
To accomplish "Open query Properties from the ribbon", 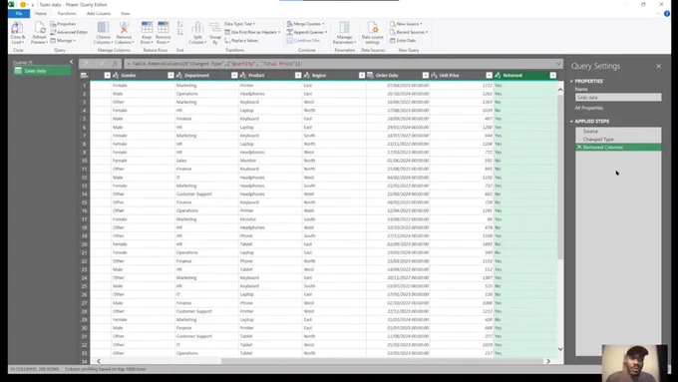I will [63, 24].
